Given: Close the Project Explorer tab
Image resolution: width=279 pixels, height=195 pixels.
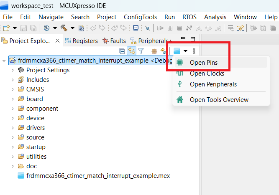Looking at the screenshot, I should point(58,41).
